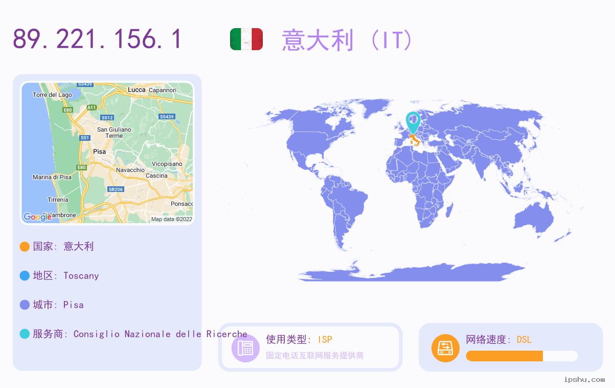Click highlighted Italy on the world map
This screenshot has height=388, width=615.
[x=415, y=140]
